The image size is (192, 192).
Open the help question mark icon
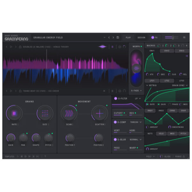45,156
